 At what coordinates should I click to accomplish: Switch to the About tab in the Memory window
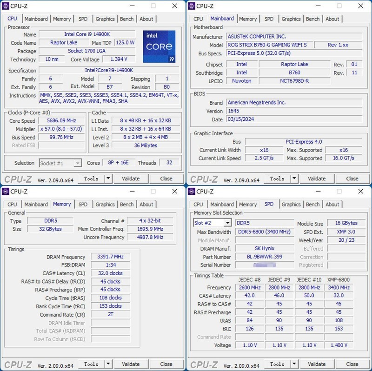click(147, 205)
